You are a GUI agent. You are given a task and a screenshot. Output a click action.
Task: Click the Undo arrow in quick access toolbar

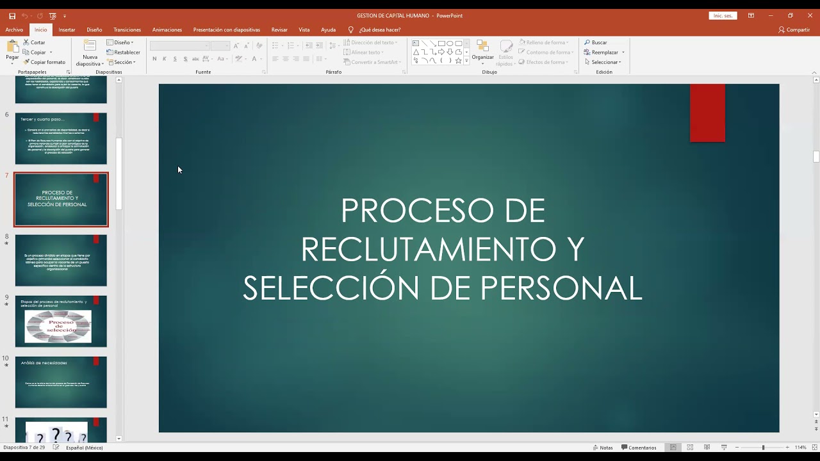point(25,16)
